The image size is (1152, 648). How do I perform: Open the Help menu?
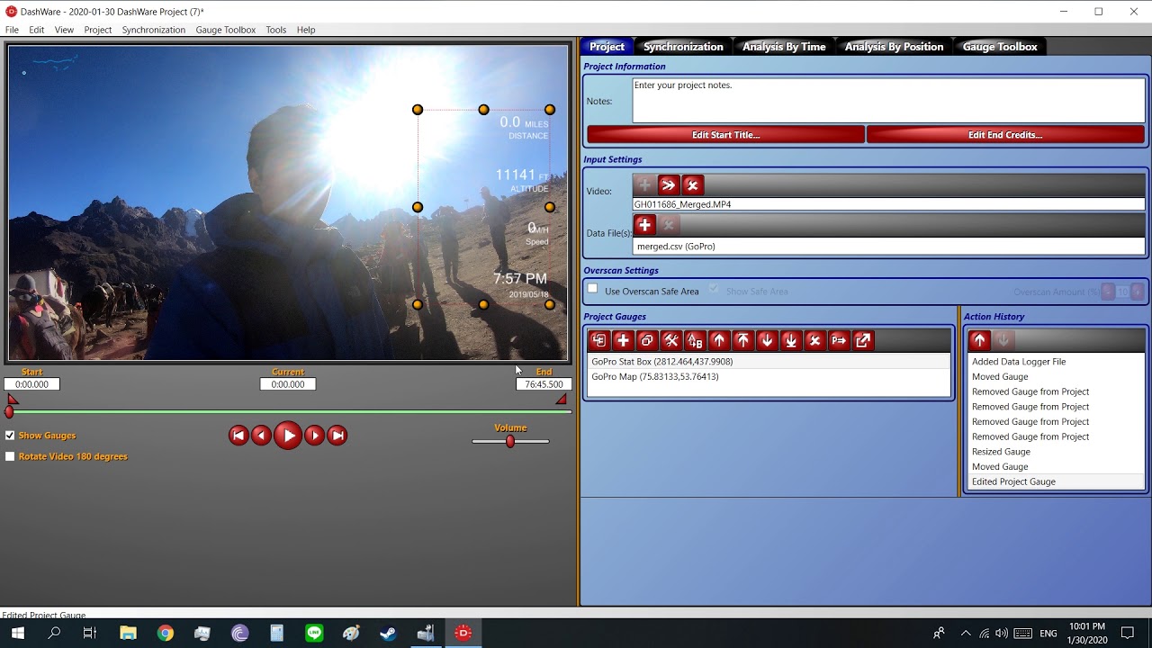click(306, 30)
